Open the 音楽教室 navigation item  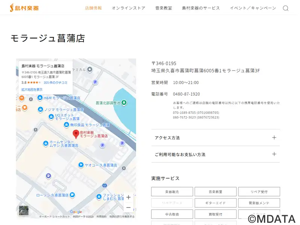163,8
